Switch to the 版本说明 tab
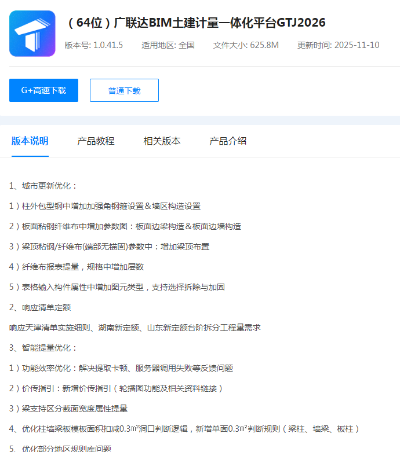 (x=30, y=141)
